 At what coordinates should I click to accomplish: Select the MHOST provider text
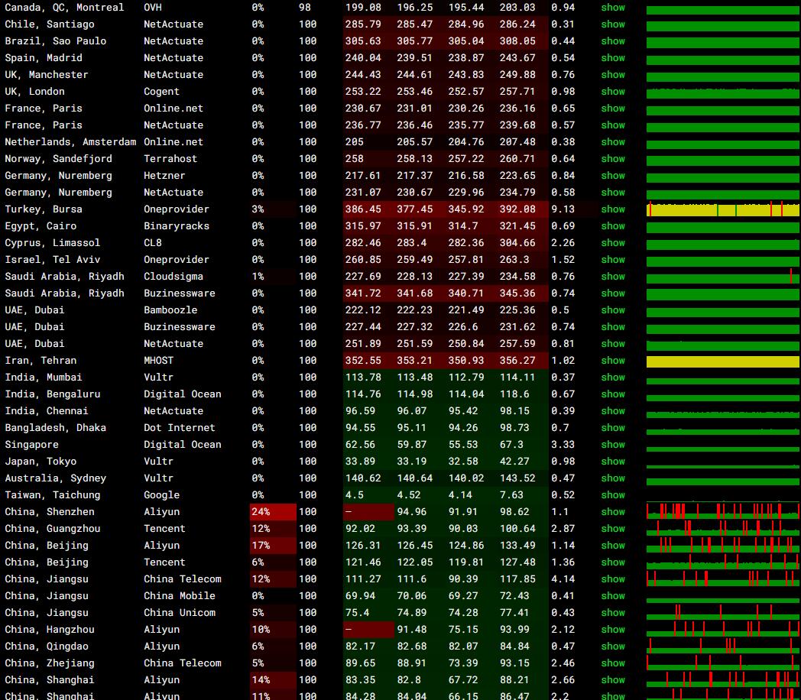pyautogui.click(x=158, y=361)
